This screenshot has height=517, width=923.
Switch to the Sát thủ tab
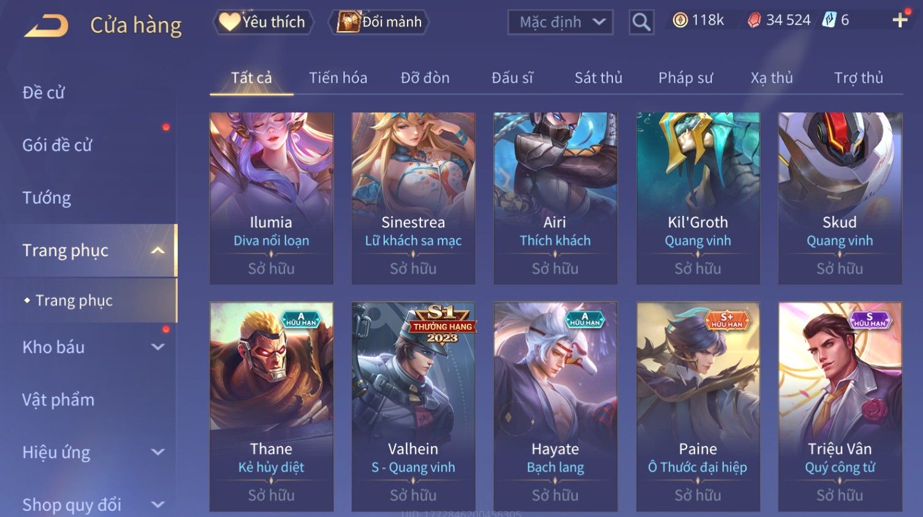(598, 78)
